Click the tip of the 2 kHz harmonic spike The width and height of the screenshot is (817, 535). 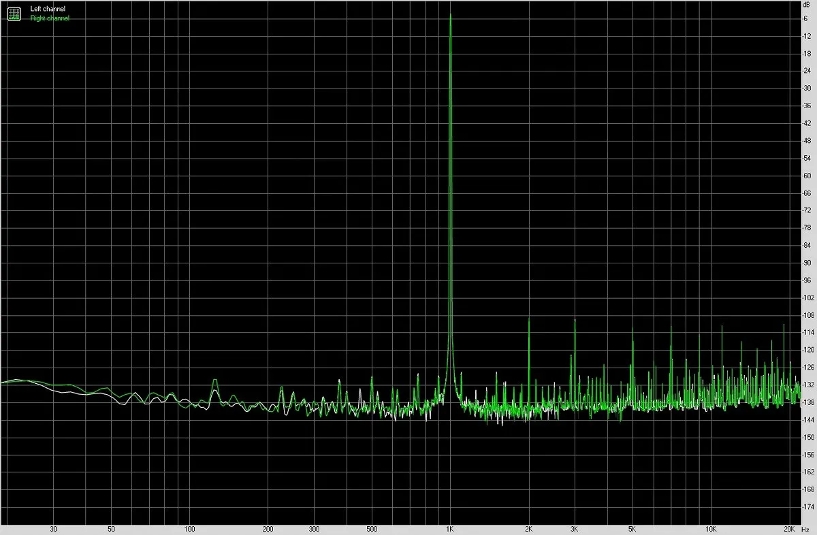529,319
